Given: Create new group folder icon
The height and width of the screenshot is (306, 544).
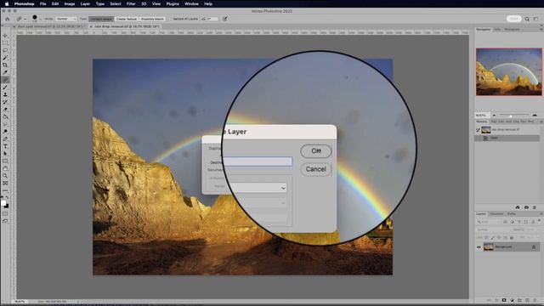Looking at the screenshot, I should pos(519,300).
